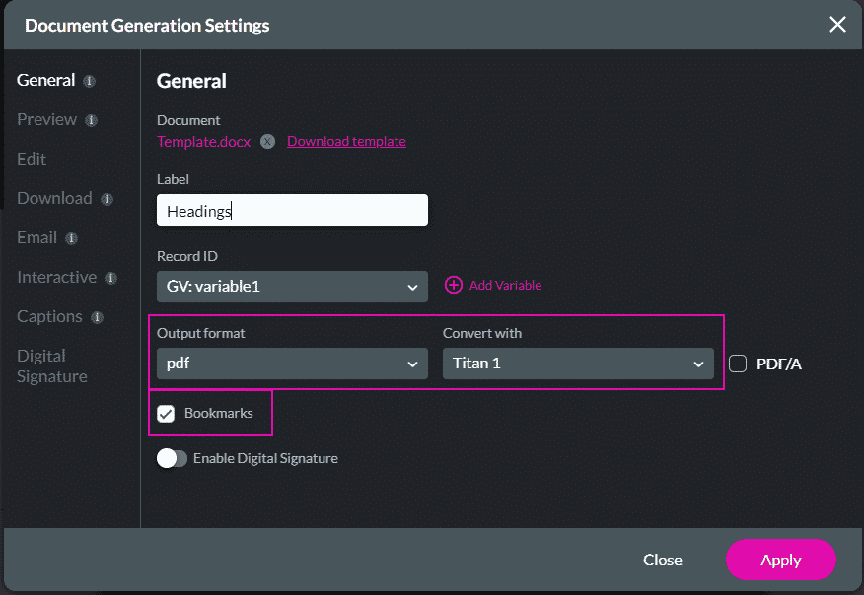This screenshot has height=595, width=864.
Task: Click the info icon beside Captions
Action: (x=97, y=317)
